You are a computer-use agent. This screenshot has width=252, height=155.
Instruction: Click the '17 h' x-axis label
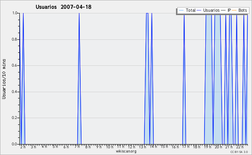(186, 147)
